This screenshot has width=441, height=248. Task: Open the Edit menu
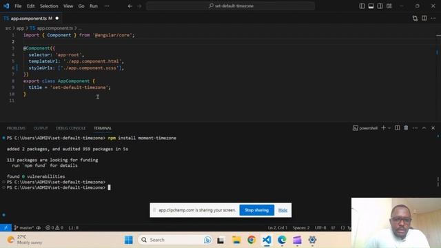30,6
